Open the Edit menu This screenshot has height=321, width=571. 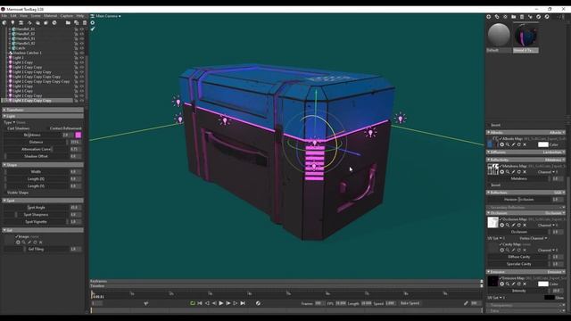pyautogui.click(x=13, y=16)
